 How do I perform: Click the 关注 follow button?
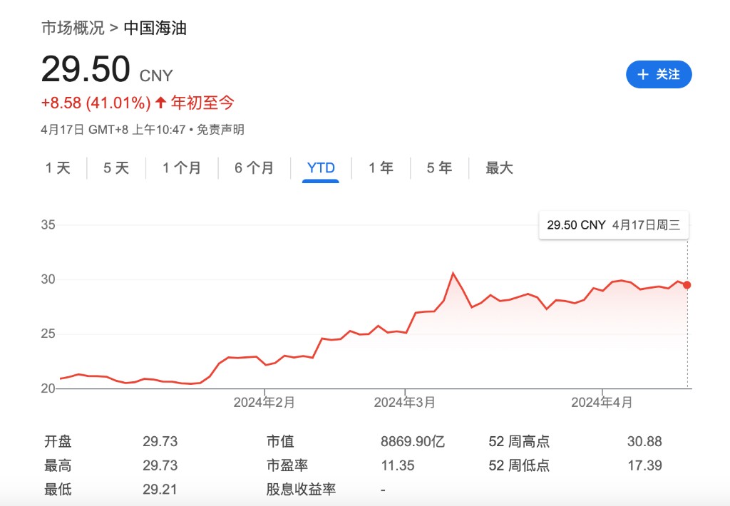pyautogui.click(x=658, y=75)
